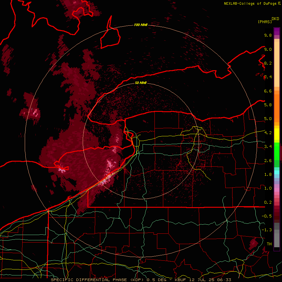Select the 2.6 scale value
The width and height of the screenshot is (282, 282).
pos(268,160)
